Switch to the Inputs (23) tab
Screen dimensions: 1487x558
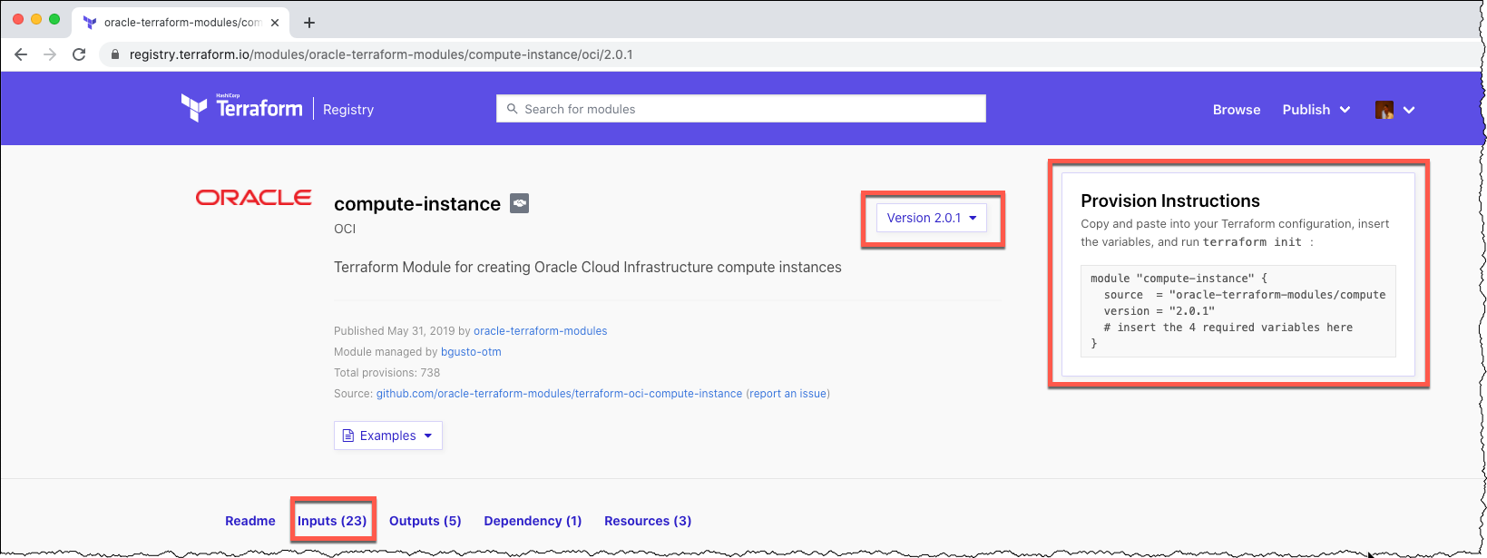[x=332, y=521]
